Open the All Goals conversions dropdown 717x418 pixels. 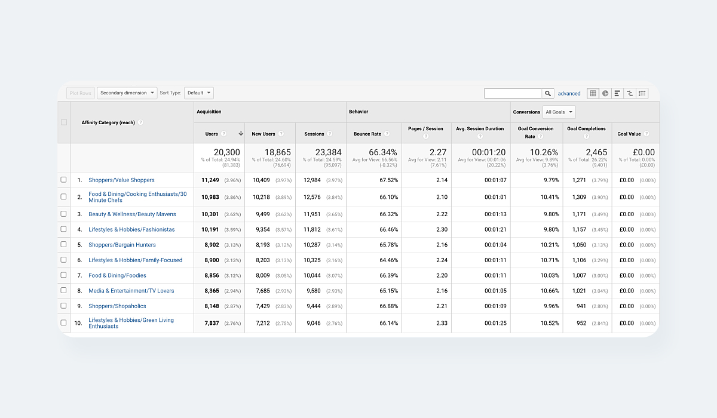(x=559, y=112)
